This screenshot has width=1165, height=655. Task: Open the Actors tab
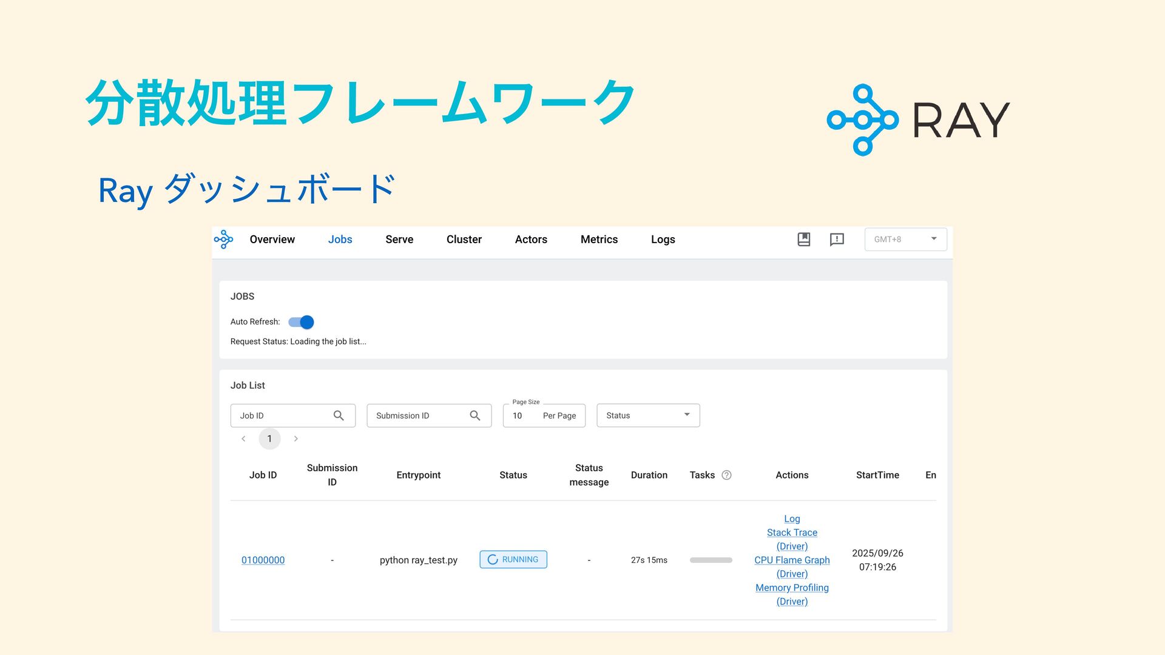point(531,240)
